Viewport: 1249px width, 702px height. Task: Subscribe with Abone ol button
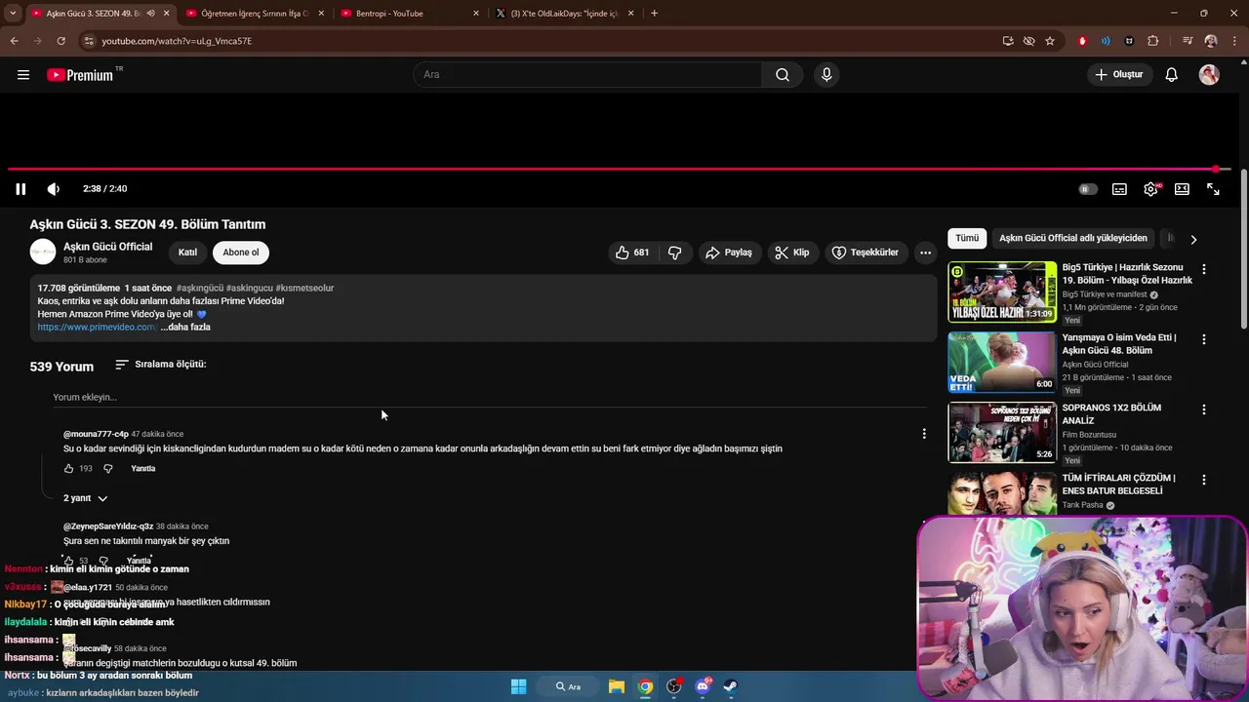pyautogui.click(x=241, y=253)
